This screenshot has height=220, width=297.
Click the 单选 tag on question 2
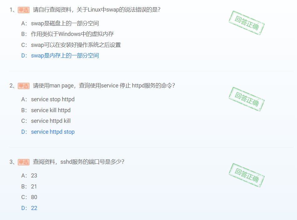24,86
